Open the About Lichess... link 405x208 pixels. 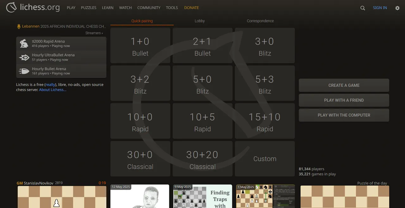pos(53,90)
